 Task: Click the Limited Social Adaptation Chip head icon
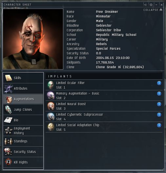(x=51, y=127)
